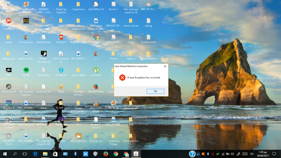Open the Spotify desktop icon

coord(26,70)
